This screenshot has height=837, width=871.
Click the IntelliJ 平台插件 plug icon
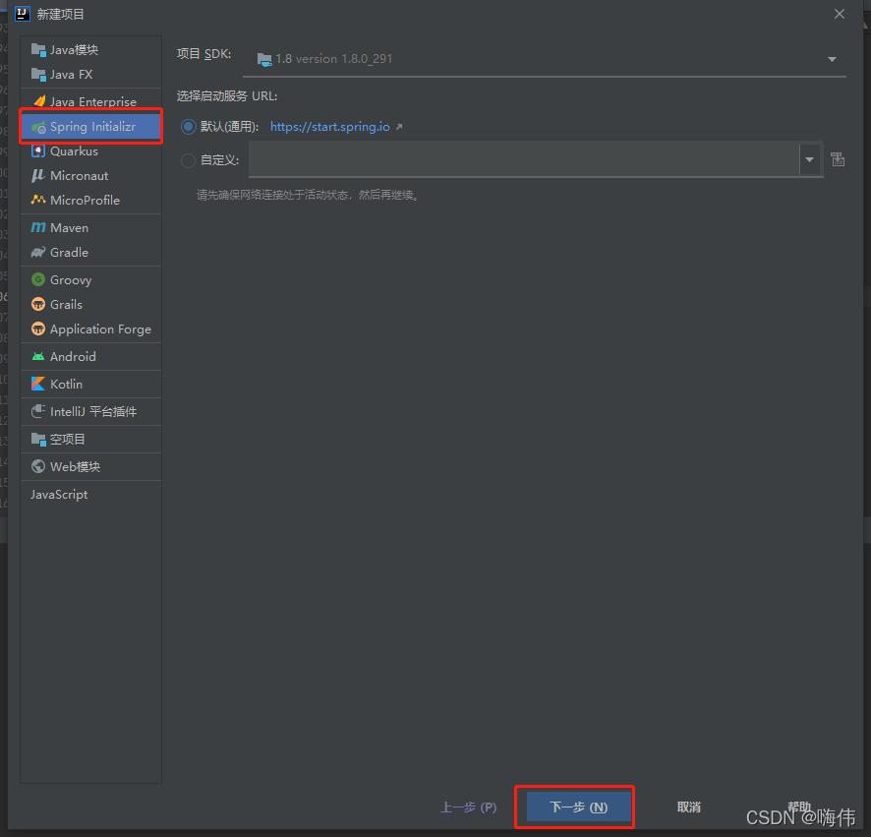(x=38, y=411)
